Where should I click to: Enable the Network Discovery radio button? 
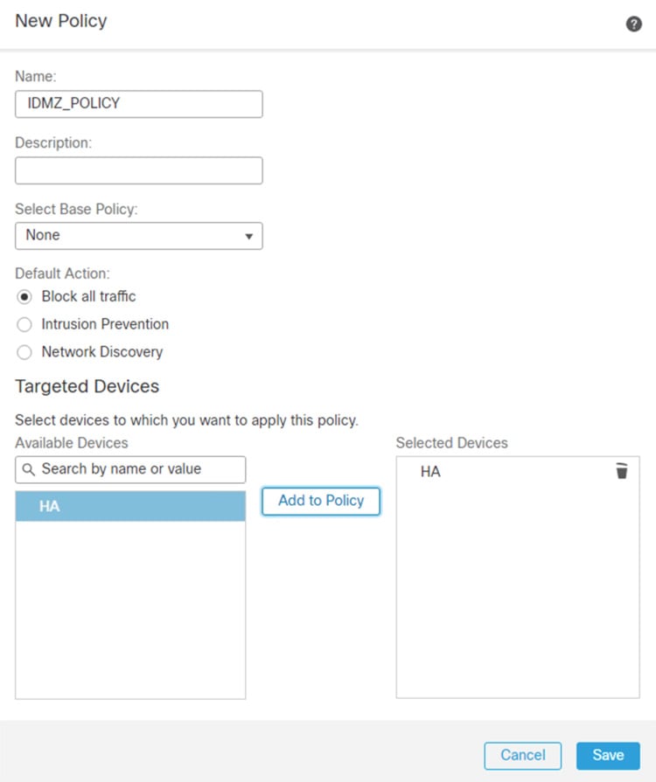tap(24, 353)
